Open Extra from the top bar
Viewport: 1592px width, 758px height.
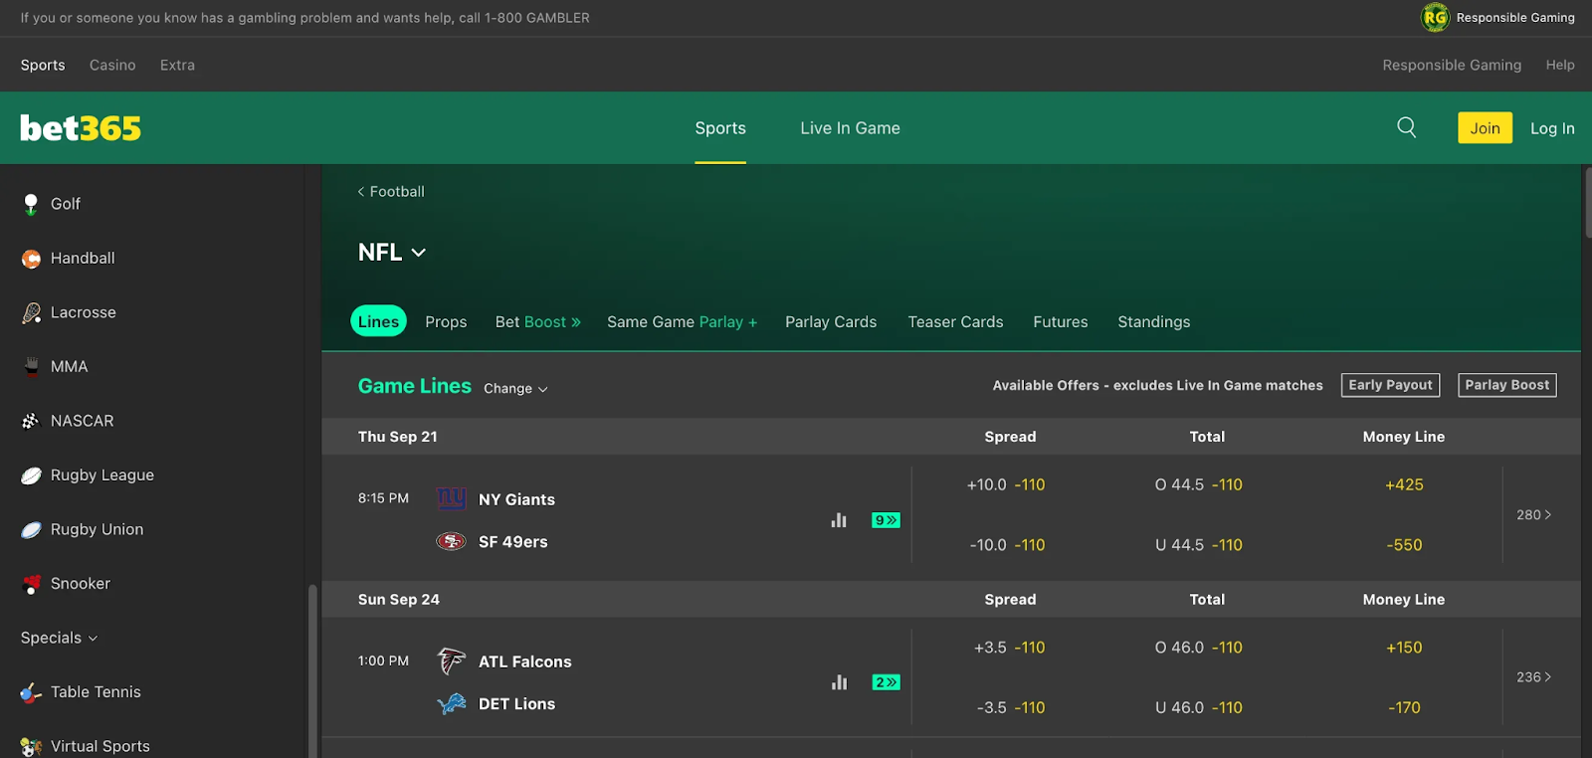177,65
